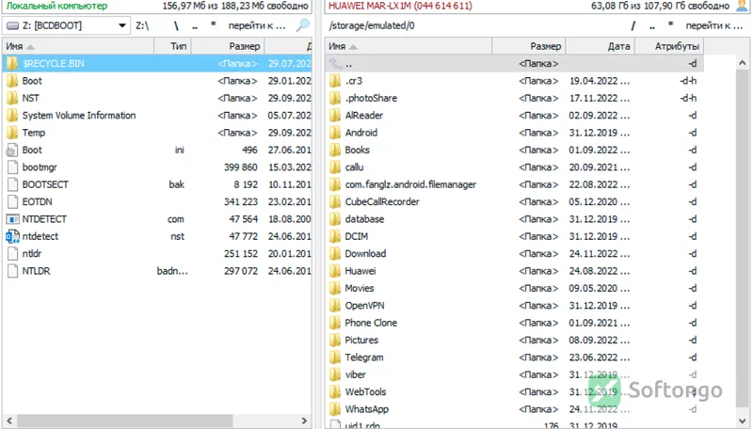This screenshot has width=753, height=429.
Task: Select the ntdetect.nst file icon
Action: 12,236
